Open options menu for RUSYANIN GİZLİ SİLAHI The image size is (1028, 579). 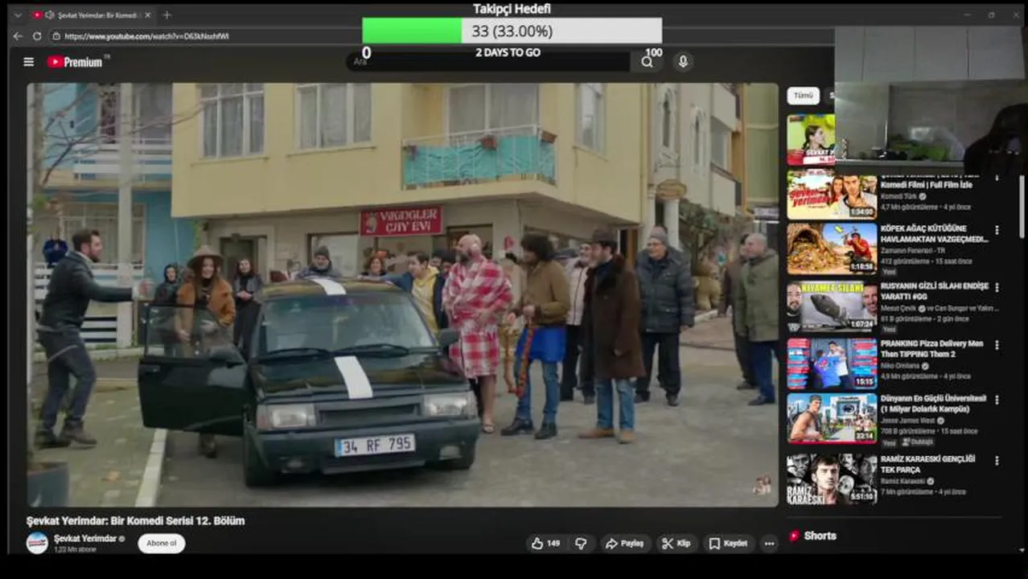point(997,287)
